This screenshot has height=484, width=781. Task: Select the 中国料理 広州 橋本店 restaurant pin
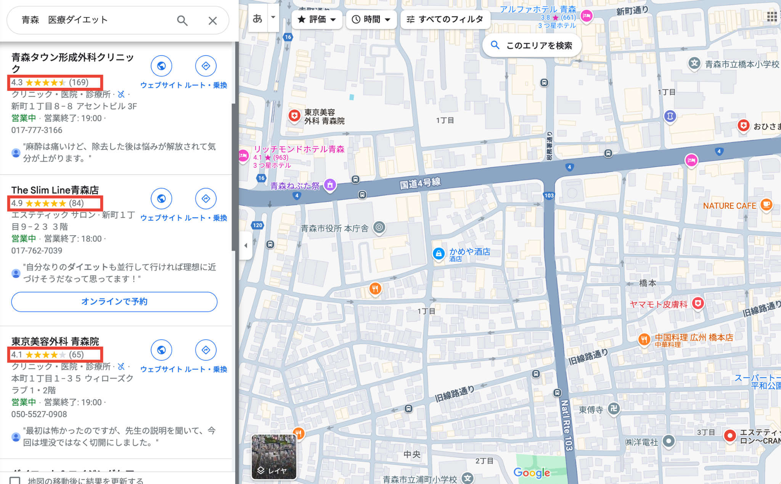644,339
